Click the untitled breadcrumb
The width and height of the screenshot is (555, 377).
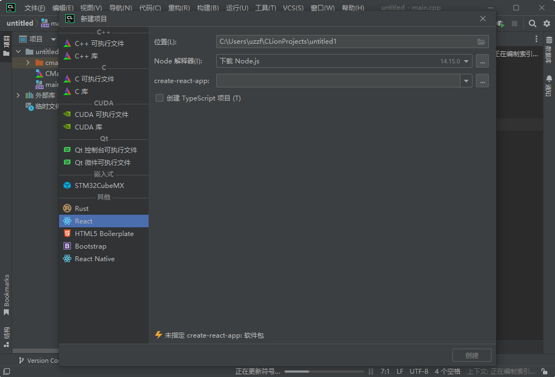(20, 23)
